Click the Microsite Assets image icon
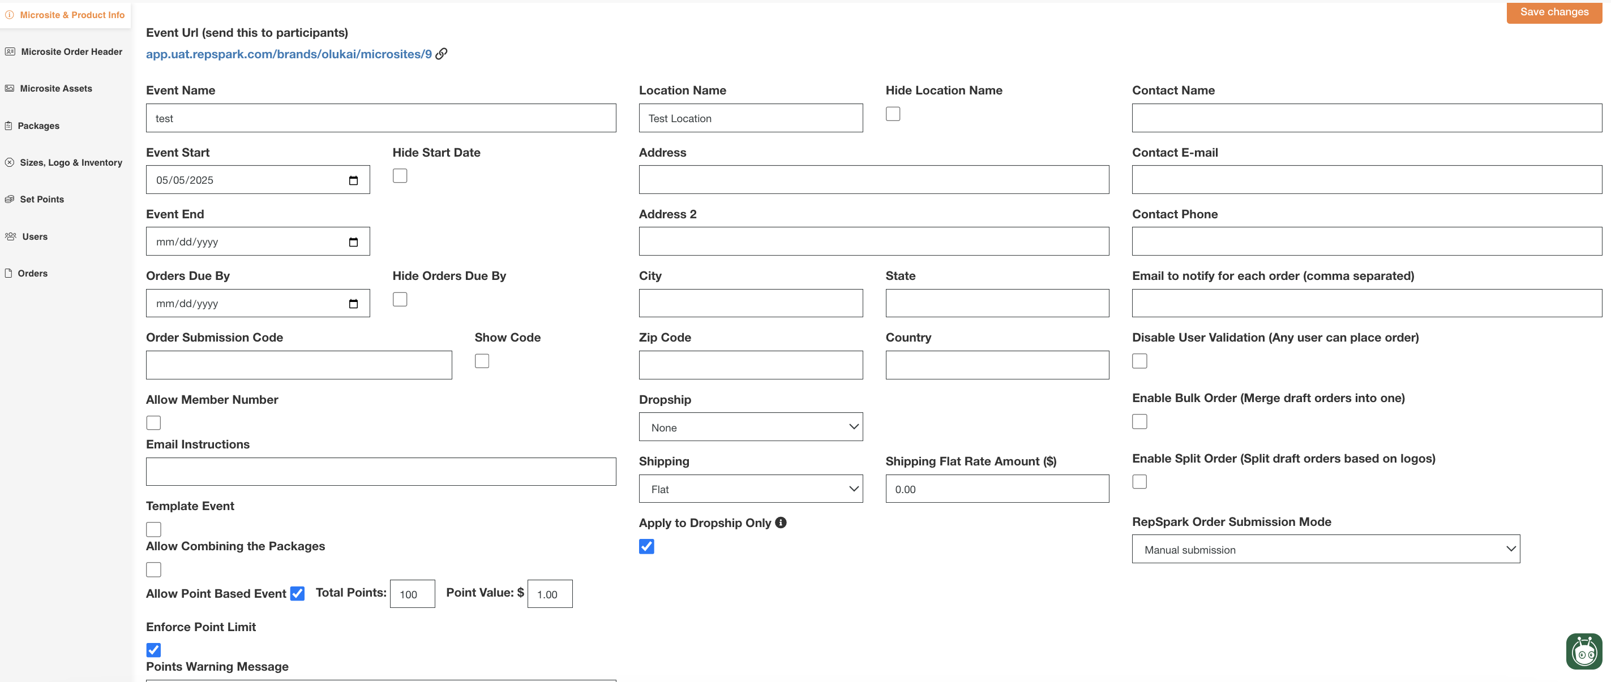1611x682 pixels. point(10,89)
